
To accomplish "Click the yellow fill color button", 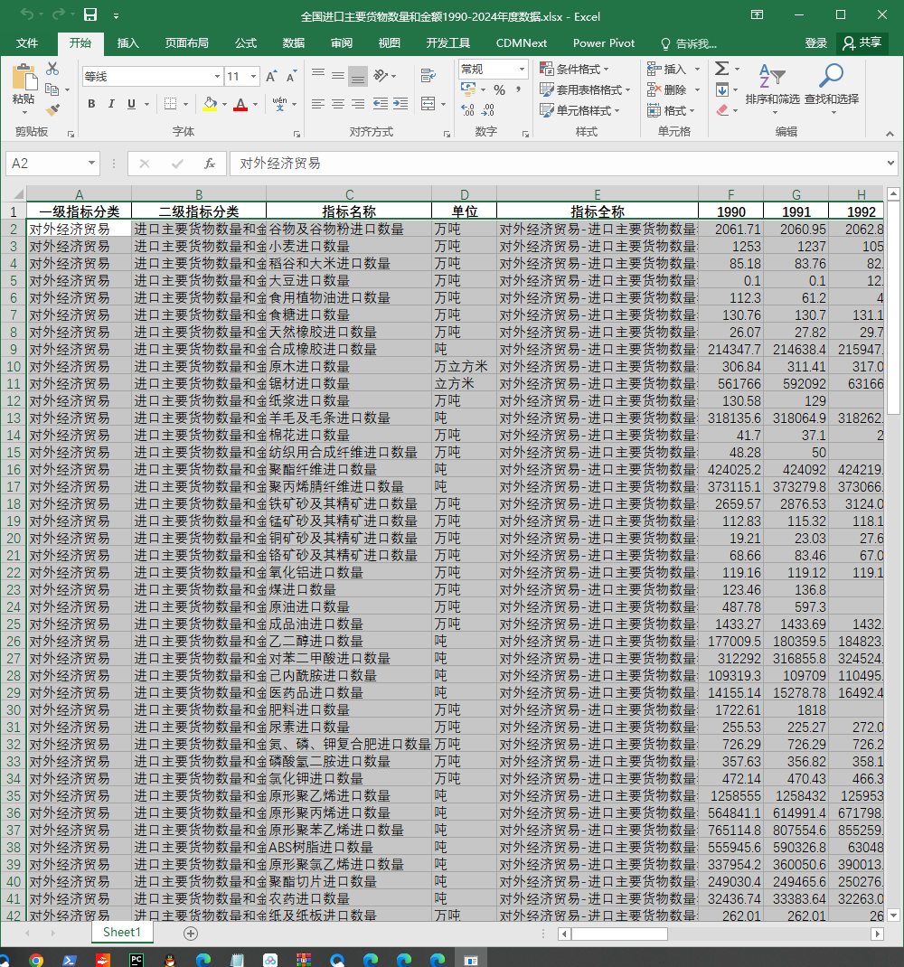I will pyautogui.click(x=210, y=104).
